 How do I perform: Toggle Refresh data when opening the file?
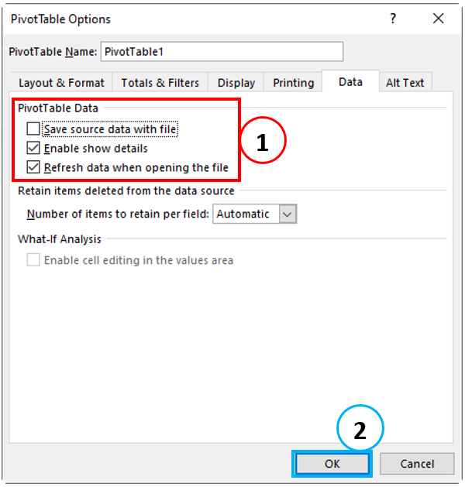coord(33,167)
